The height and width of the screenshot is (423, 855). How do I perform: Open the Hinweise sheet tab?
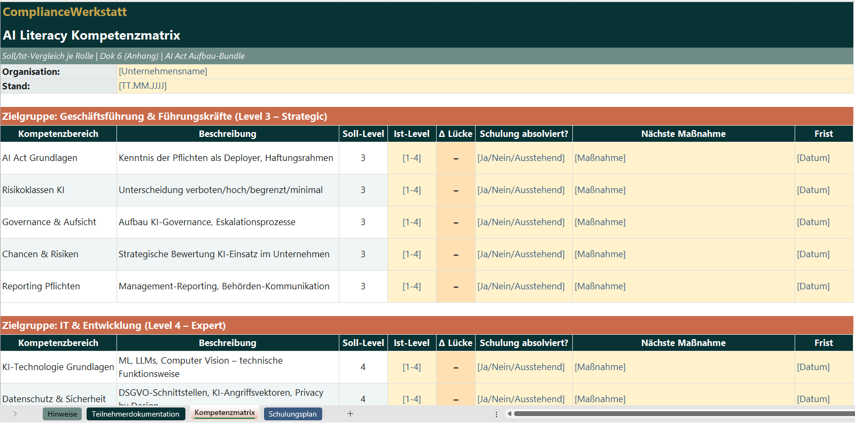[x=62, y=414]
